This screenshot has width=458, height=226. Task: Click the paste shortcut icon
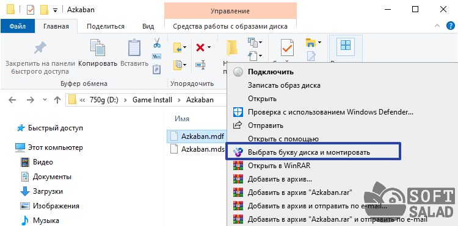pyautogui.click(x=157, y=69)
